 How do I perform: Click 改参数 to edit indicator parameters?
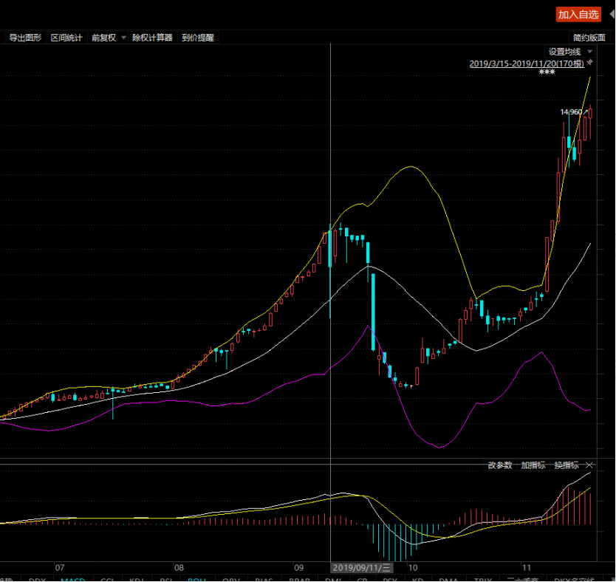500,465
